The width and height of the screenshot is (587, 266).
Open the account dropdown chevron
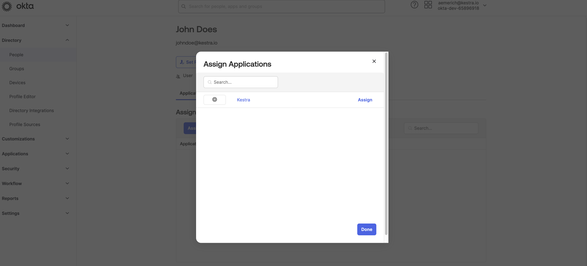click(485, 6)
